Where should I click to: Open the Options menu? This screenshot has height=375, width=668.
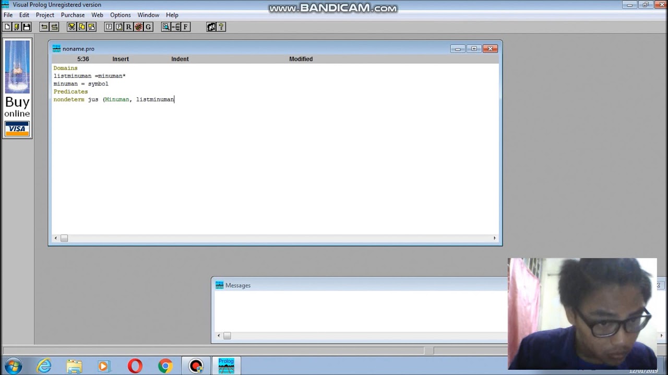120,15
